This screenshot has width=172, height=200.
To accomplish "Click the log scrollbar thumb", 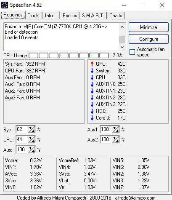I will point(122,40).
